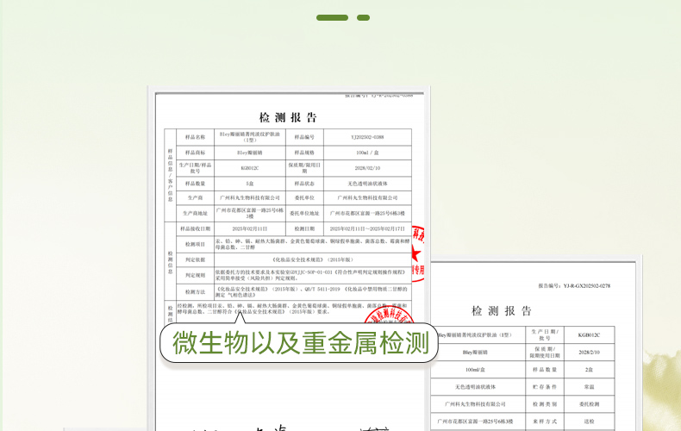Click the 委托单位地址 label cell

(304, 213)
